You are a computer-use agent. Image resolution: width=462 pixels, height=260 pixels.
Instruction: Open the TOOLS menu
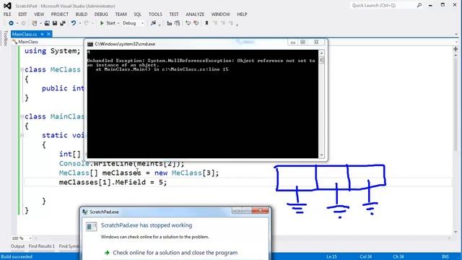point(155,14)
